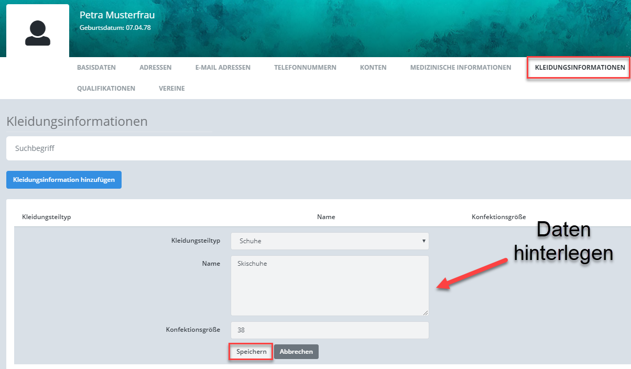Image resolution: width=631 pixels, height=369 pixels.
Task: Expand the Kleidungsteiltyp dropdown showing Schuhe
Action: 330,241
